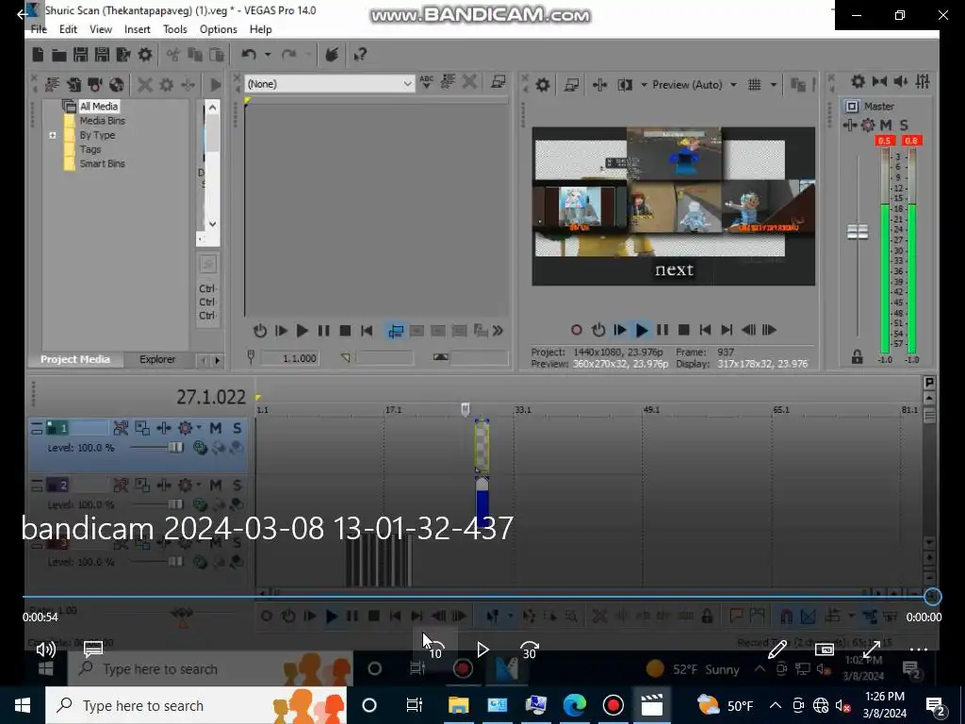The image size is (965, 724).
Task: Open the Overlays grid dropdown arrow
Action: pos(774,84)
